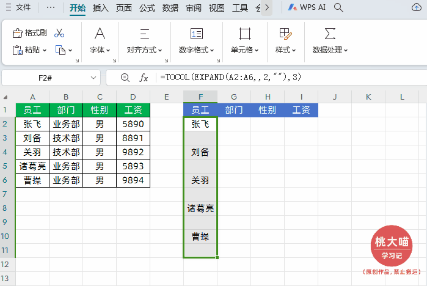
Task: Click inside the formula bar input
Action: coord(287,78)
